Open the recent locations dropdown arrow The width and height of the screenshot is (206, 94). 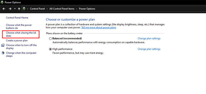coord(15,9)
